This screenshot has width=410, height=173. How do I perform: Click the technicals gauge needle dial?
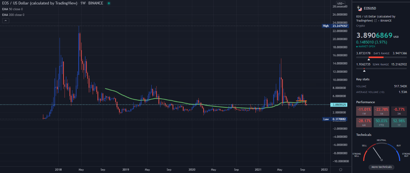(x=382, y=152)
